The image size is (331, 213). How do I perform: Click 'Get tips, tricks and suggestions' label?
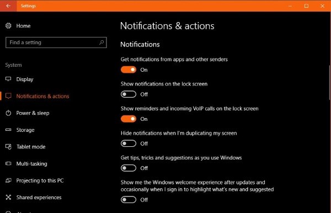(181, 158)
